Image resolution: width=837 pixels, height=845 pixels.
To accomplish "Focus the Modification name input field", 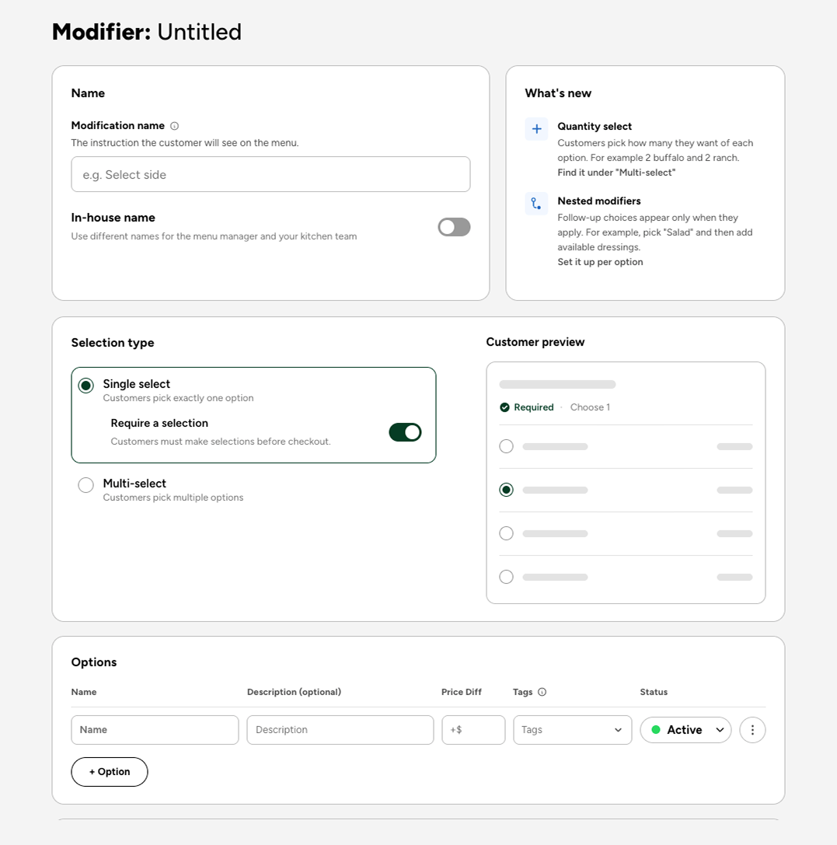I will coord(270,174).
